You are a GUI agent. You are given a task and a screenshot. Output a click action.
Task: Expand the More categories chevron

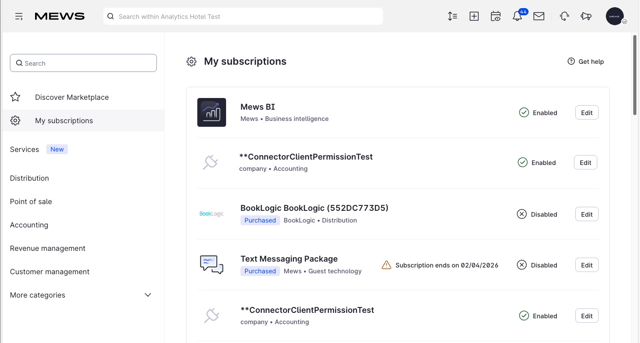pos(148,295)
